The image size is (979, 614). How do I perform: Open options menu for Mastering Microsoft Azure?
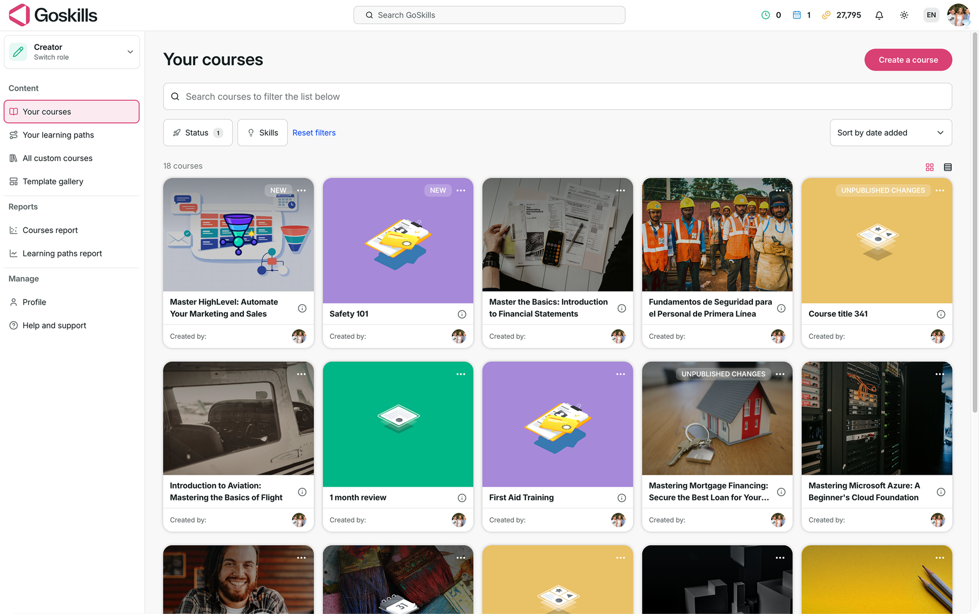[x=940, y=374]
